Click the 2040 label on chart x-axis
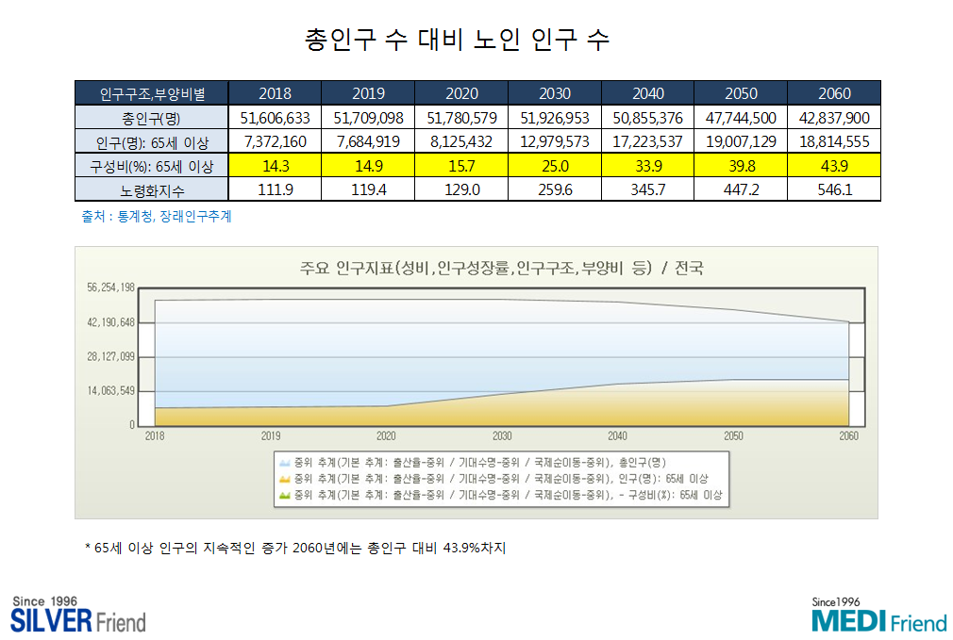The height and width of the screenshot is (640, 953). click(x=617, y=436)
